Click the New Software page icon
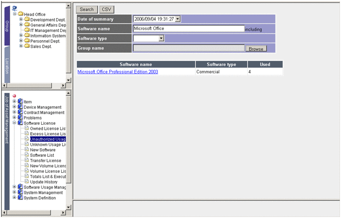 click(x=27, y=149)
